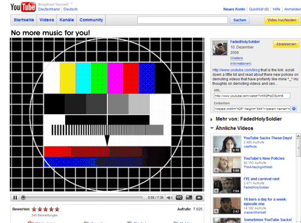301x223 pixels.
Task: Select the Einbetten embed code field
Action: [x=252, y=109]
